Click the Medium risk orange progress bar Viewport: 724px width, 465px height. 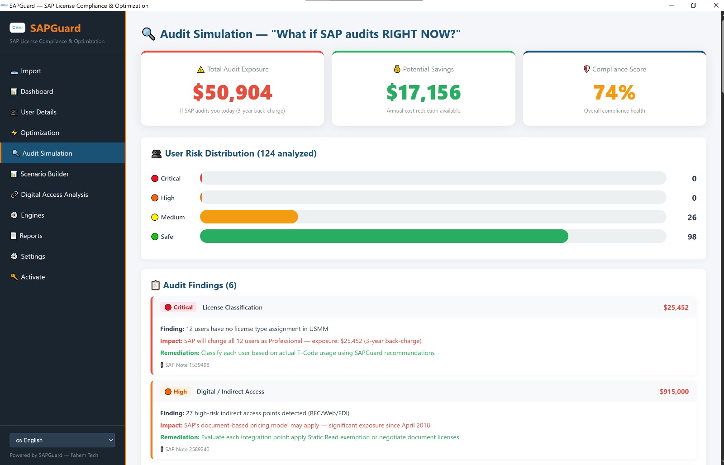249,217
